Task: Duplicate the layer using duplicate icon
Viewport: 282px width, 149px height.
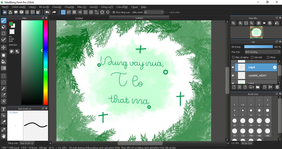Action: click(265, 87)
